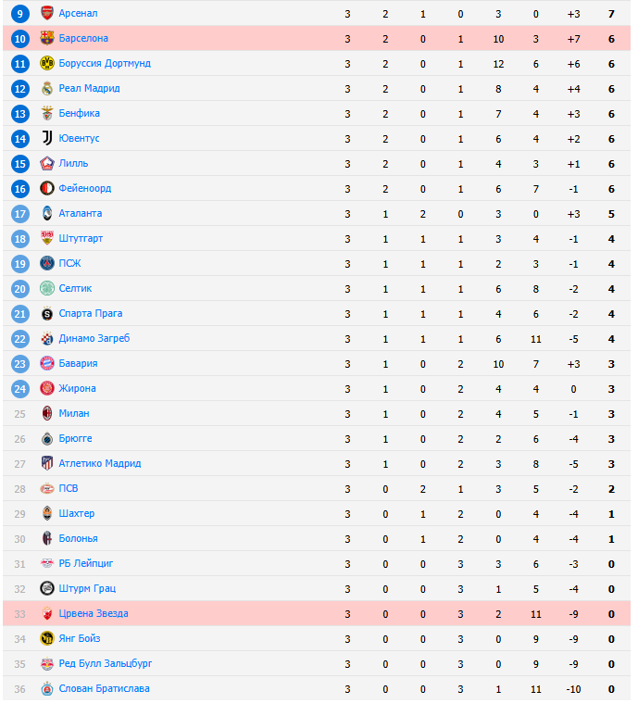Viewport: 638px width, 716px height.
Task: Click the position 10 blue badge
Action: click(20, 38)
